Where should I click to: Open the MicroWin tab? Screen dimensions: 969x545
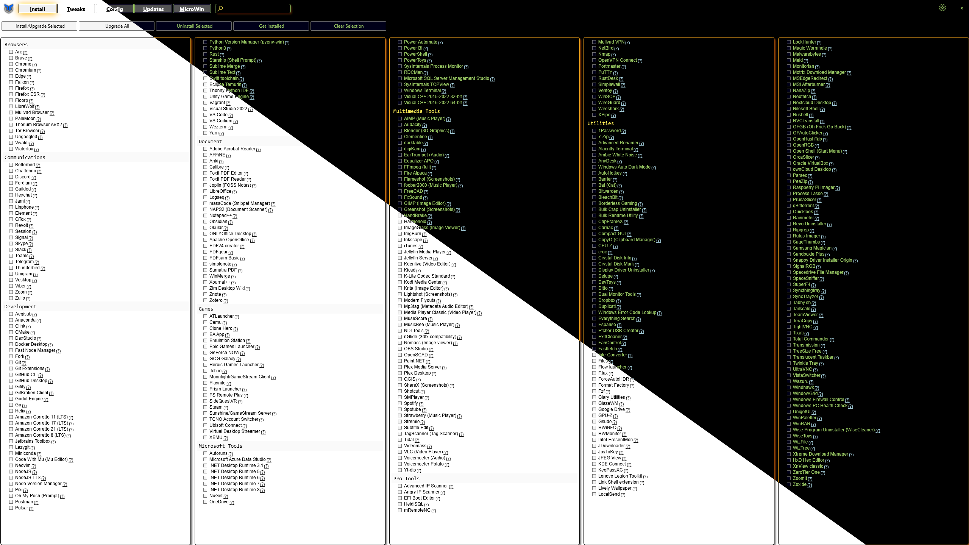point(191,9)
